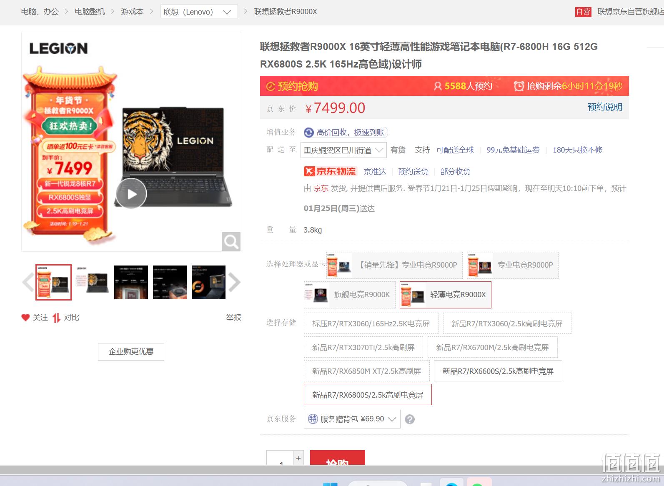Viewport: 664px width, 486px height.
Task: Click the question mark help icon beside 京东服务
Action: [x=410, y=419]
